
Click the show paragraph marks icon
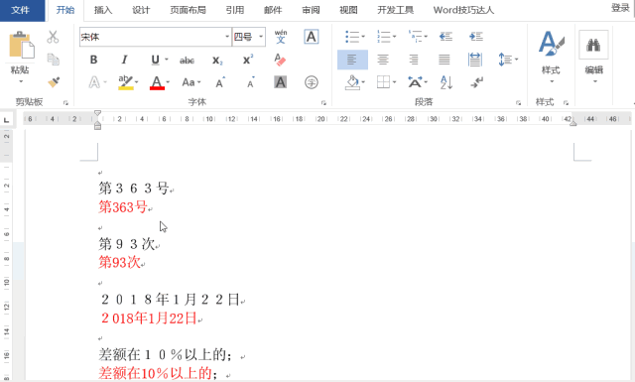(476, 82)
